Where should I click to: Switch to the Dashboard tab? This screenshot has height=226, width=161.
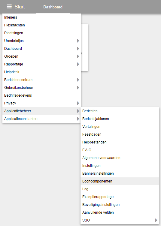[x=53, y=7]
